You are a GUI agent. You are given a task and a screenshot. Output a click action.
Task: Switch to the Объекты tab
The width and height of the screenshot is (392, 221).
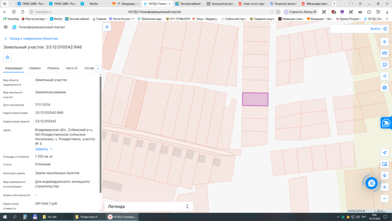tap(53, 68)
